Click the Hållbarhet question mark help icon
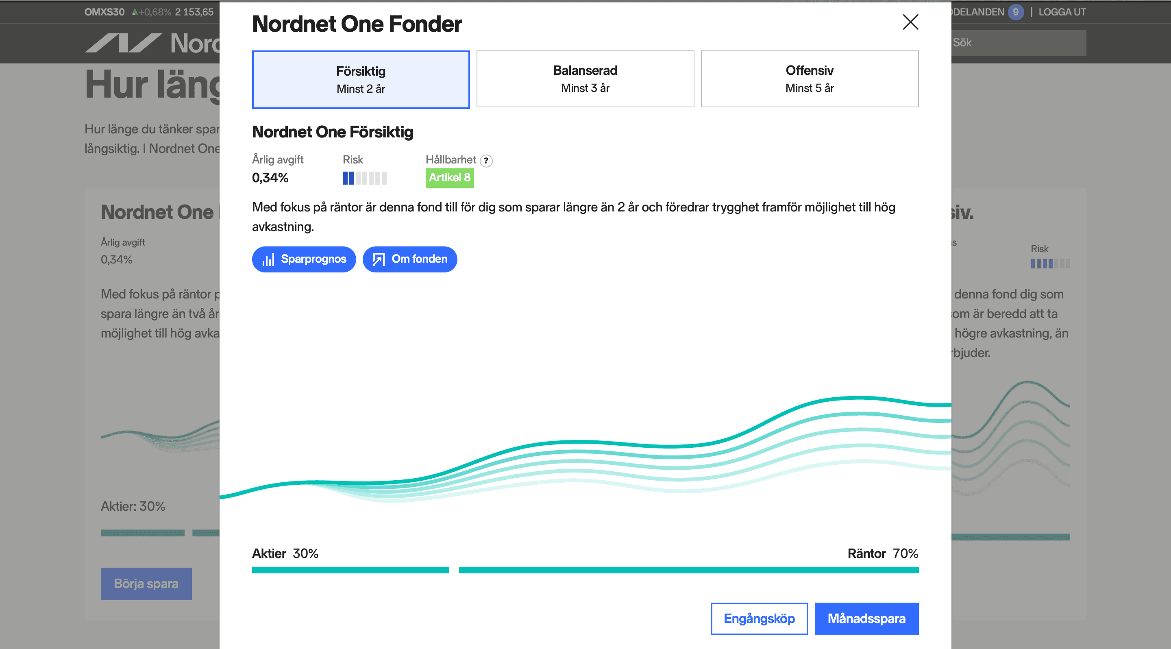 point(486,161)
